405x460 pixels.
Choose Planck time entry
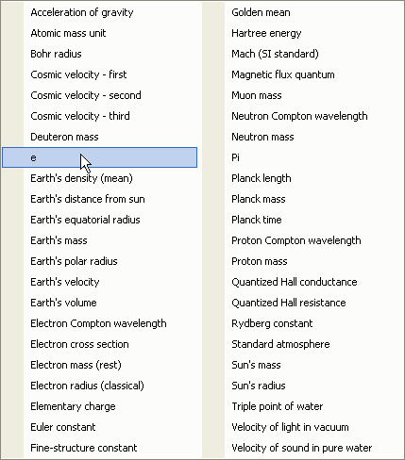click(x=302, y=220)
